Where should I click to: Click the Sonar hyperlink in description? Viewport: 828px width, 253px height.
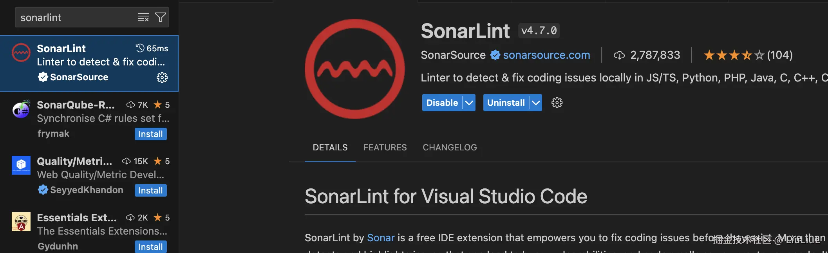tap(381, 238)
